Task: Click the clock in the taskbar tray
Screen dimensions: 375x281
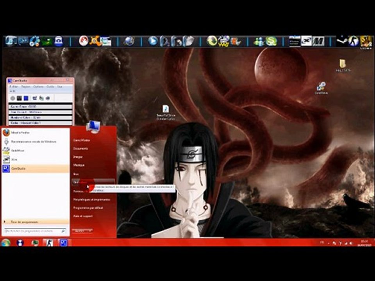Action: click(x=364, y=243)
